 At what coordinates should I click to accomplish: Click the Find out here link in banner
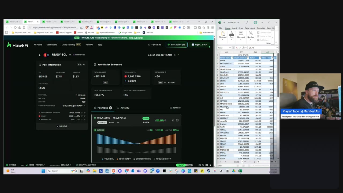coord(136,38)
